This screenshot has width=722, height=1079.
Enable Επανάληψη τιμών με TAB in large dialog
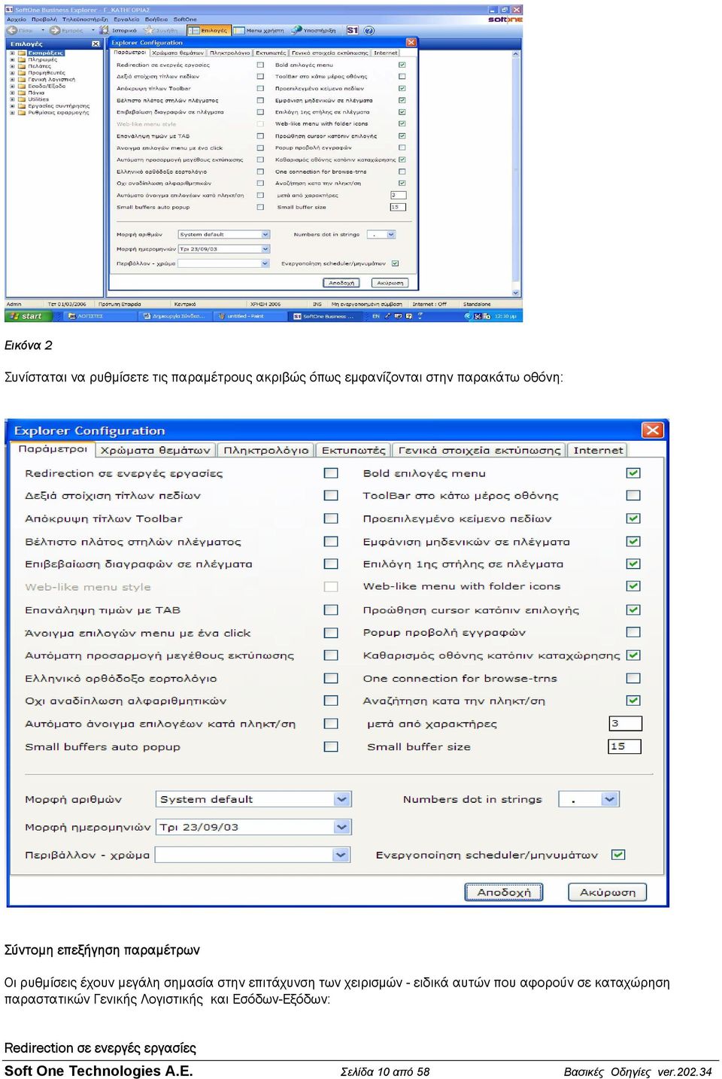pos(331,610)
